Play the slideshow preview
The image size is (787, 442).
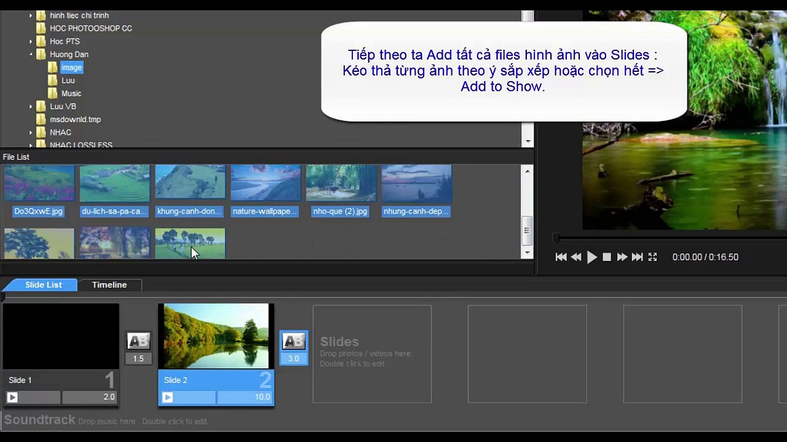click(x=591, y=257)
